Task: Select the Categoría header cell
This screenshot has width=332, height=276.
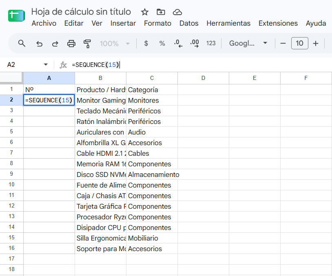Action: click(152, 90)
